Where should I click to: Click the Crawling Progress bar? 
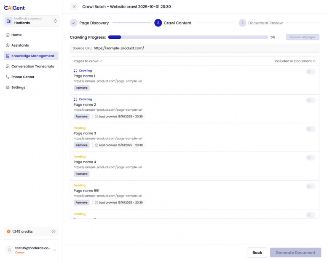tap(188, 37)
